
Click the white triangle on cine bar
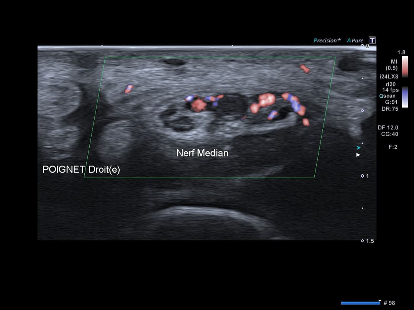click(x=379, y=301)
